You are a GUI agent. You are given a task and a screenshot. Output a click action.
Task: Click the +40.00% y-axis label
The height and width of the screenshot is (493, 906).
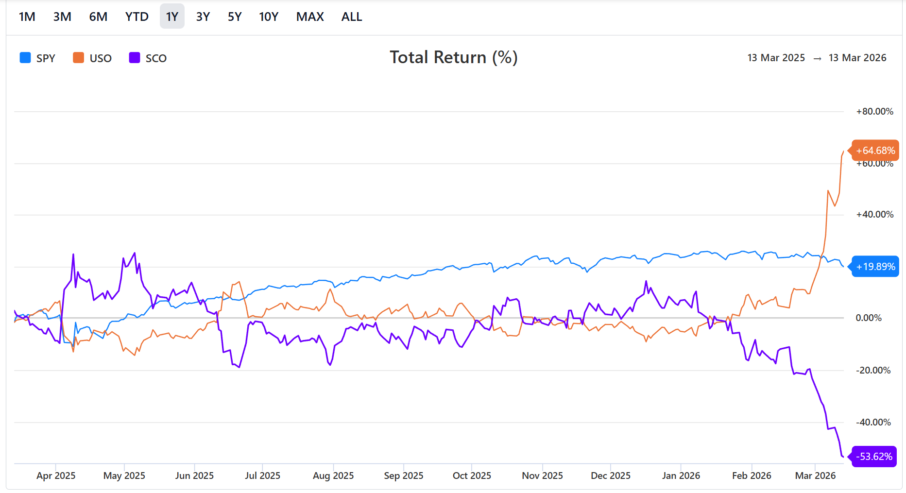[874, 215]
